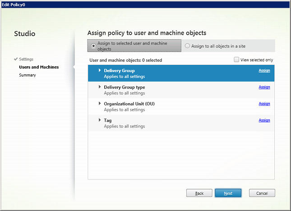Click Assign link for Delivery Group type

click(x=264, y=87)
